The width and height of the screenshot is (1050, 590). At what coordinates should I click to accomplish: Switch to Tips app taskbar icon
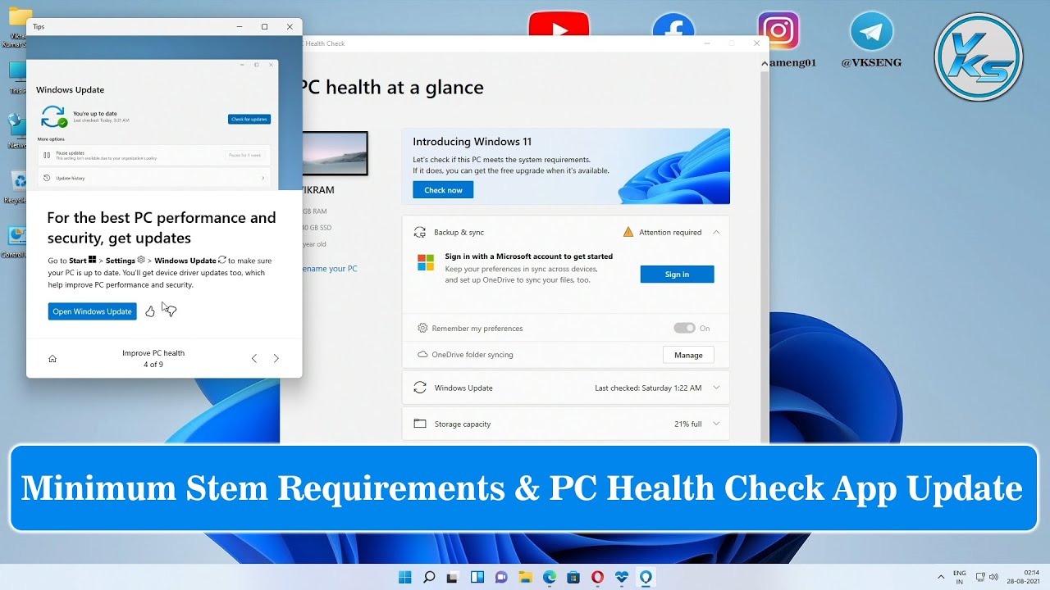646,577
